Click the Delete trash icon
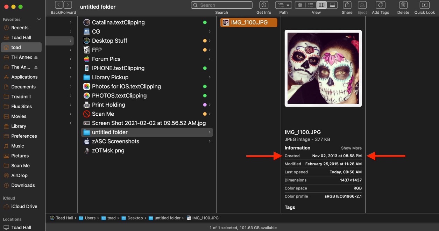The width and height of the screenshot is (439, 231). [403, 5]
